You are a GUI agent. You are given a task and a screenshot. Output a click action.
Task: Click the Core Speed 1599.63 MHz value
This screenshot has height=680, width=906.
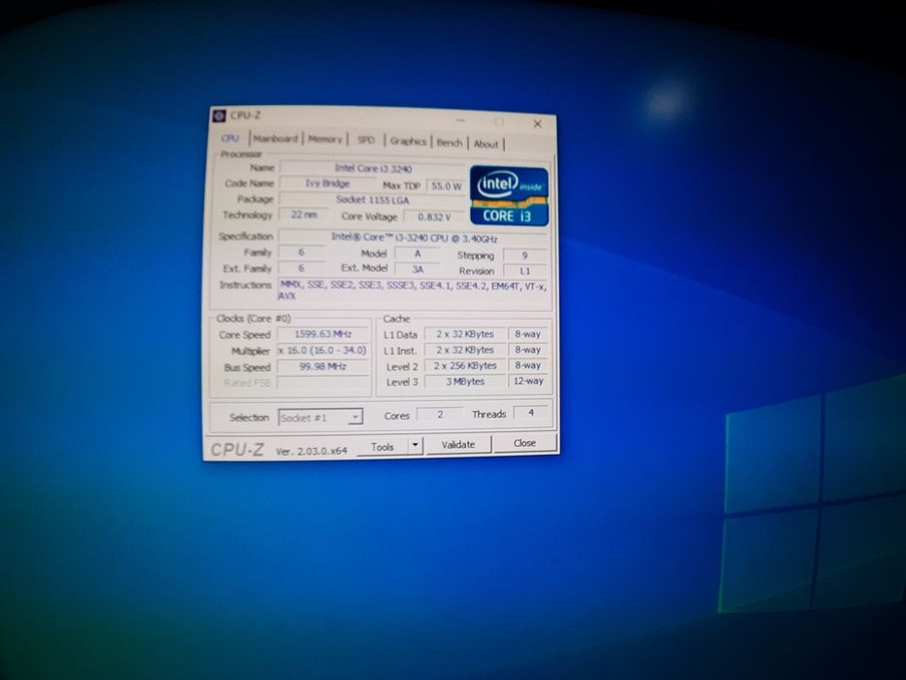coord(323,334)
